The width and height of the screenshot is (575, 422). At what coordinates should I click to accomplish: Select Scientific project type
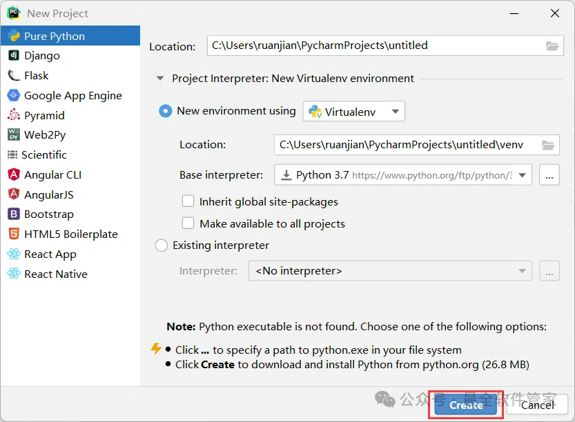[44, 155]
